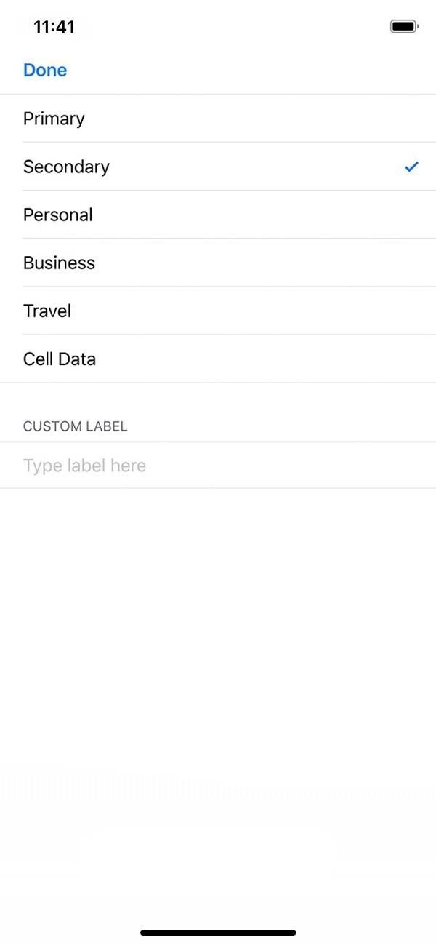Tap the 11:41 clock in status bar
Image resolution: width=436 pixels, height=945 pixels.
pyautogui.click(x=54, y=27)
